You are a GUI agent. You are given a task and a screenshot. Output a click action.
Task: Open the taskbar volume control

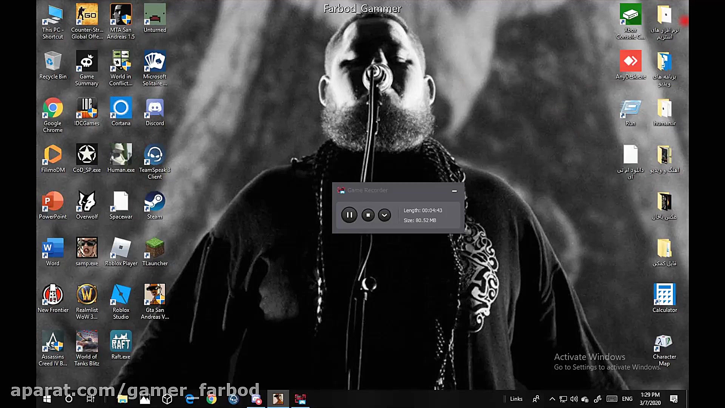click(x=574, y=399)
